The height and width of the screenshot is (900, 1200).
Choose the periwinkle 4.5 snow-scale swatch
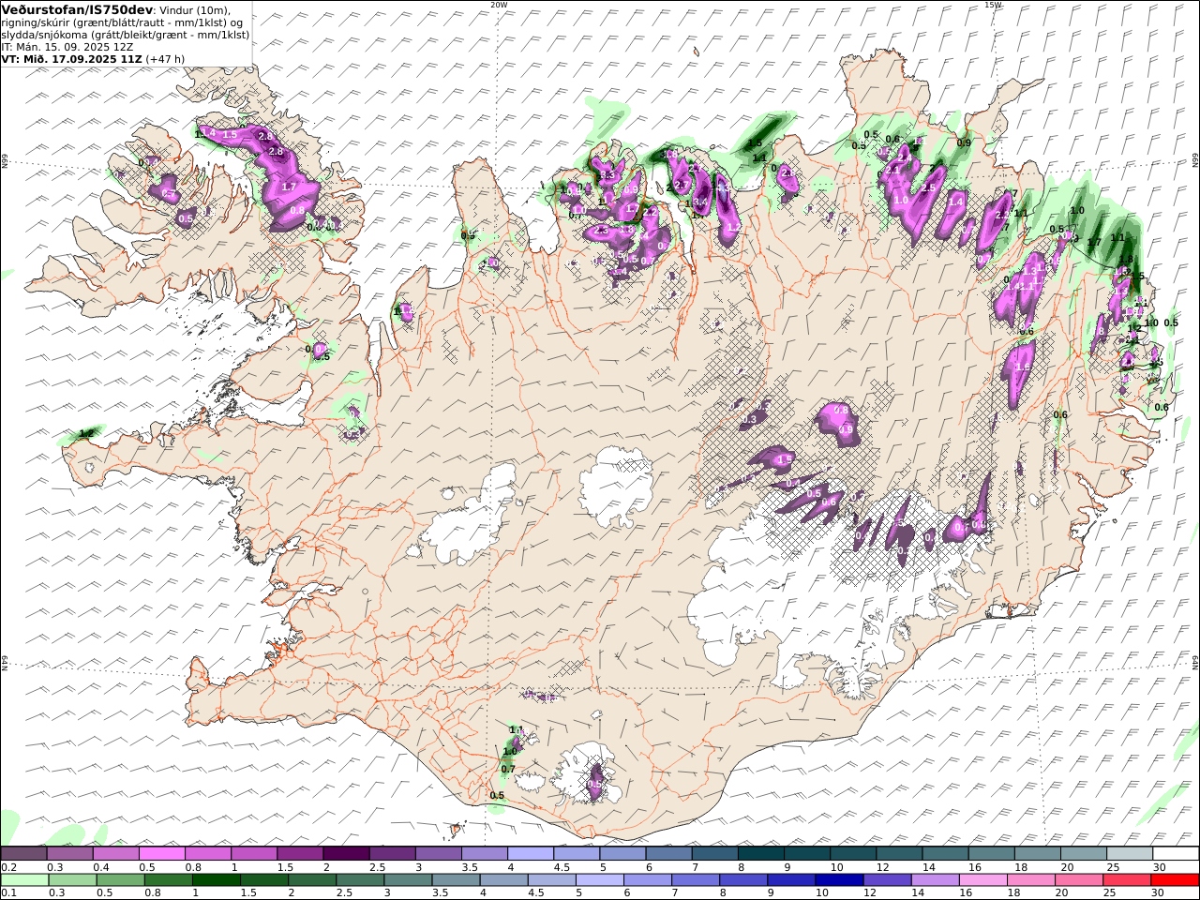click(577, 854)
